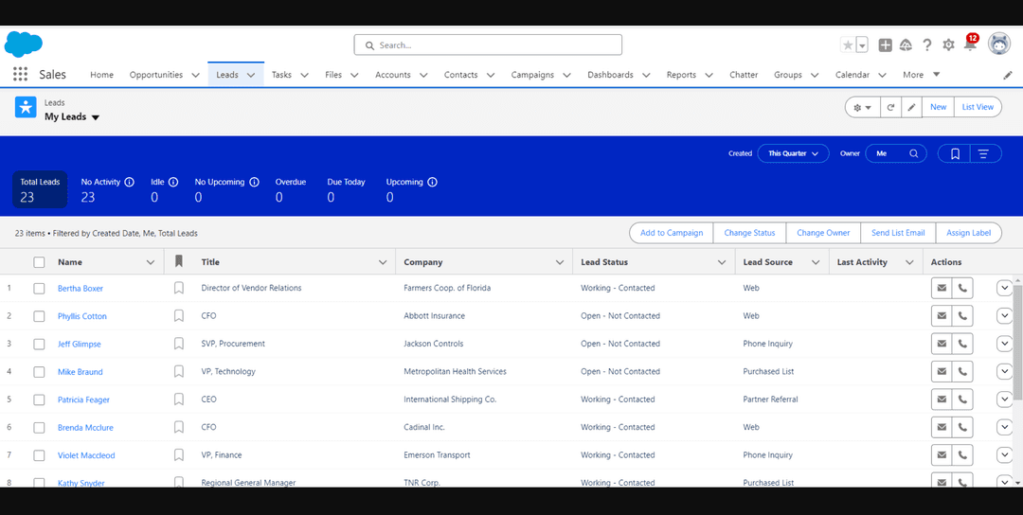Open the Chatter tab

click(x=744, y=75)
